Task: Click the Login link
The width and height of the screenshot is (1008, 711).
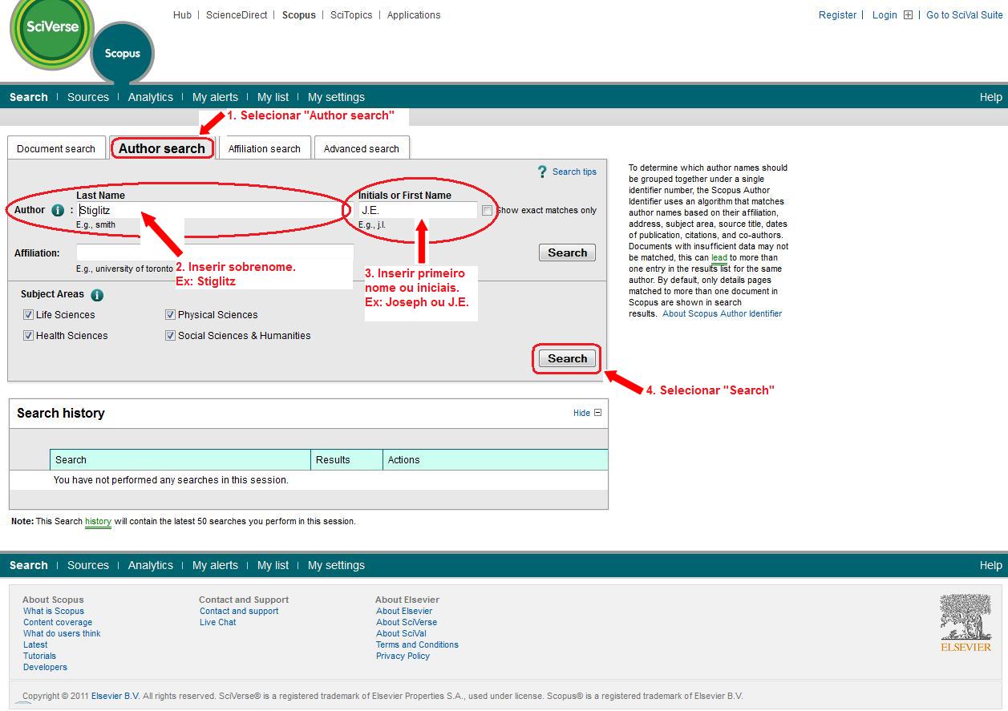Action: (x=885, y=14)
